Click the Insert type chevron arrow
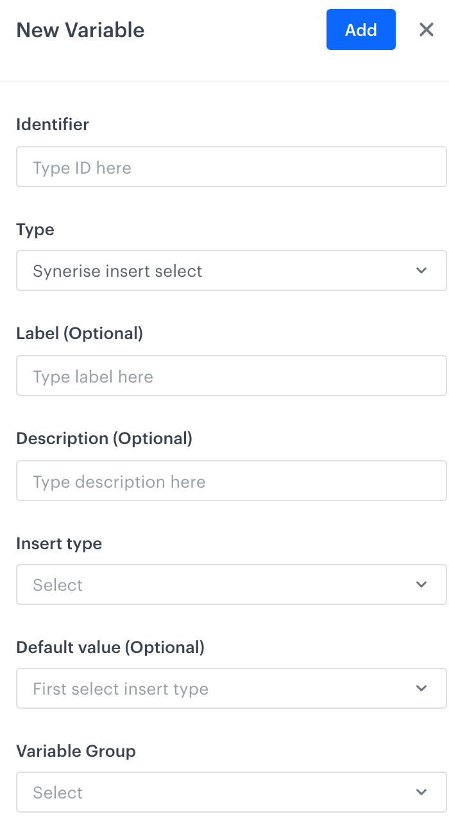 click(x=421, y=584)
